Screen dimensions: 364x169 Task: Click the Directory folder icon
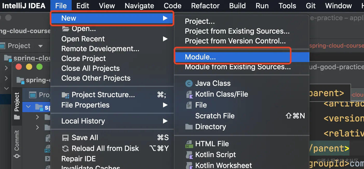189,127
